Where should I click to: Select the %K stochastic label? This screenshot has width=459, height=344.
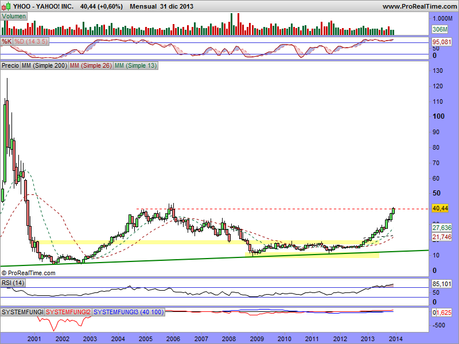click(x=6, y=41)
